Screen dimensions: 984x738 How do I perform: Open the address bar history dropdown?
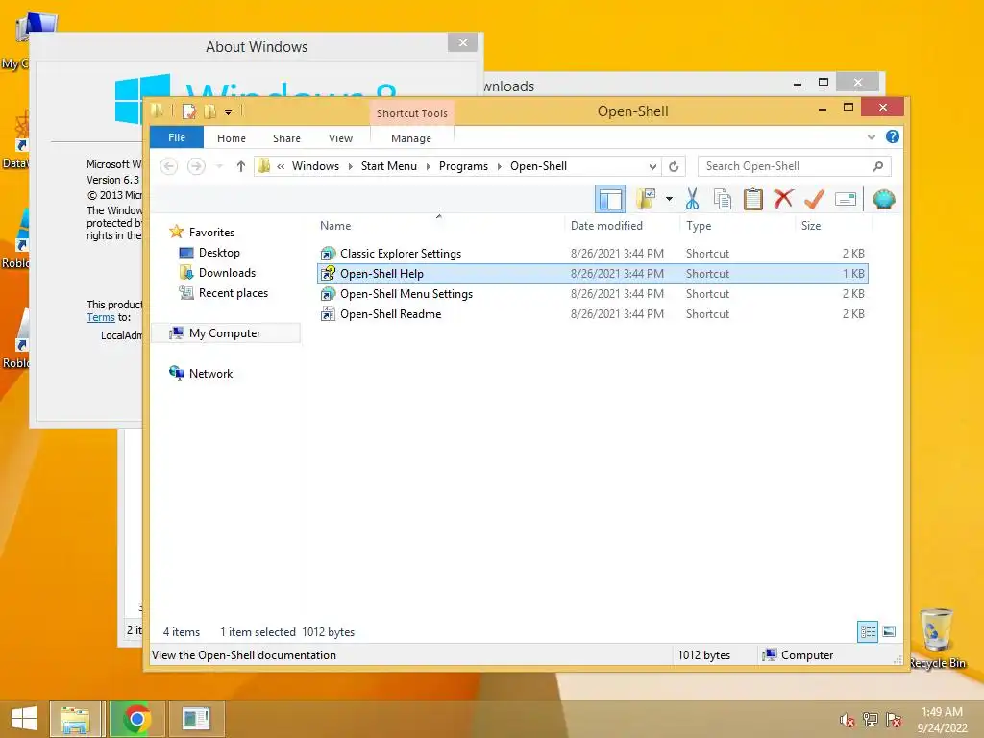coord(652,166)
